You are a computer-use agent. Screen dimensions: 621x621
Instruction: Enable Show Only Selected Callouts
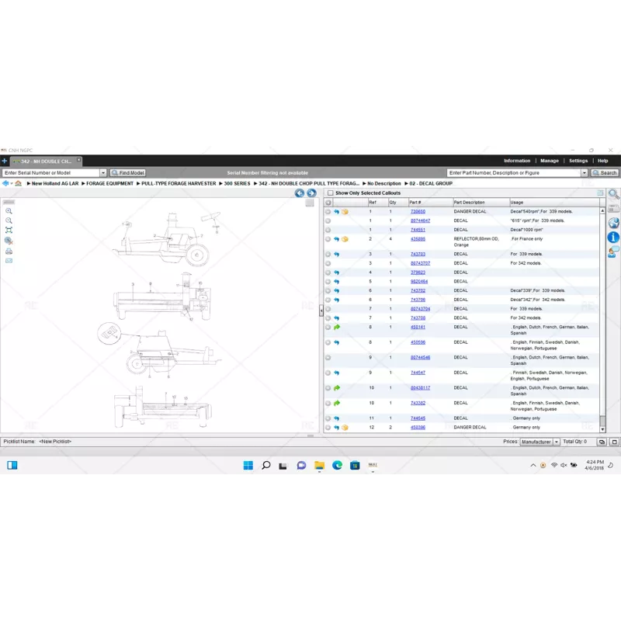[x=329, y=193]
